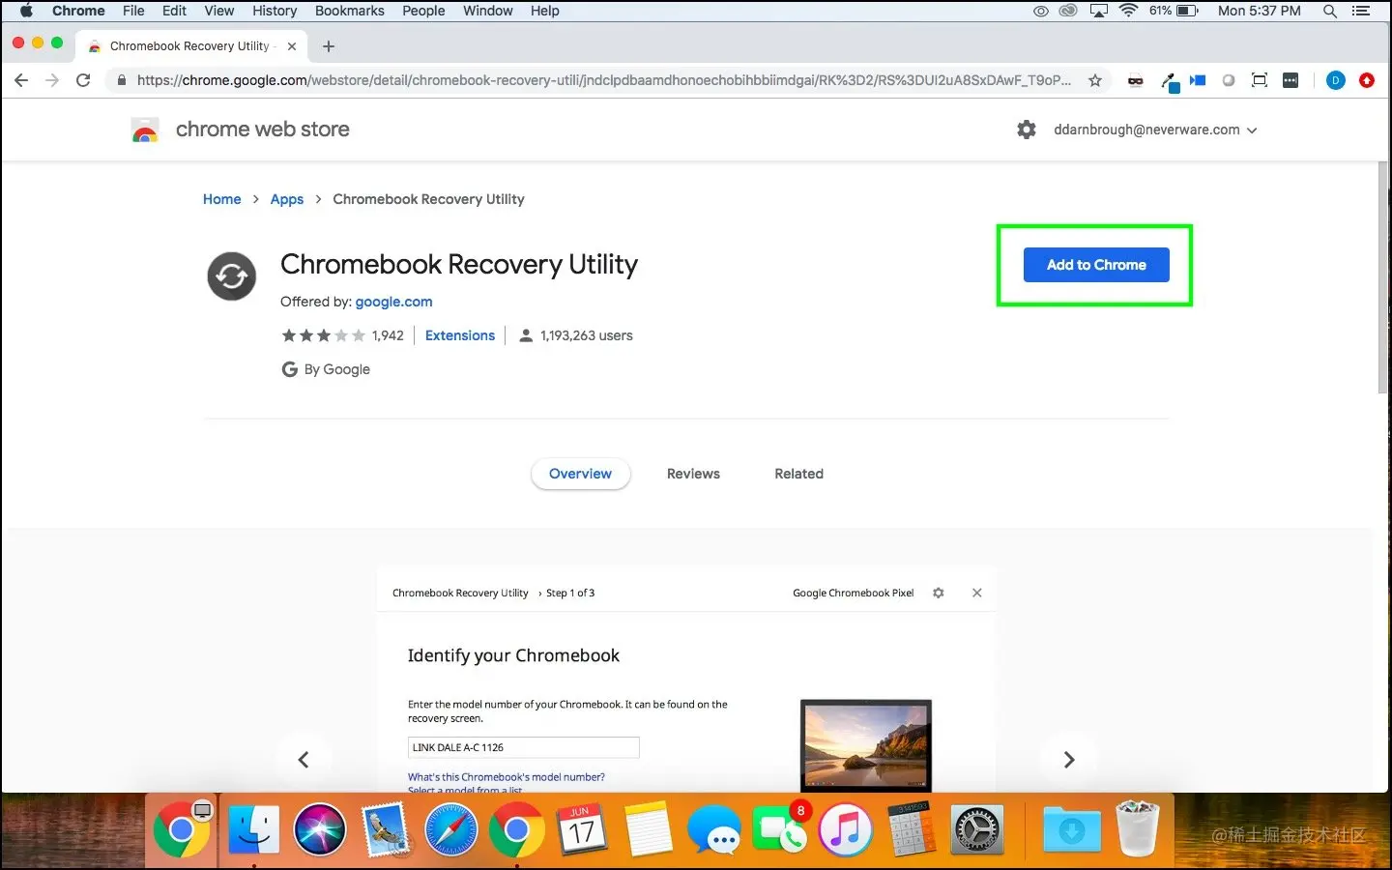Open the People menu
This screenshot has height=870, width=1392.
(423, 11)
